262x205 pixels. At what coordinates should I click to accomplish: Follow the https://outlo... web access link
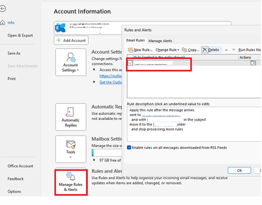coord(110,76)
